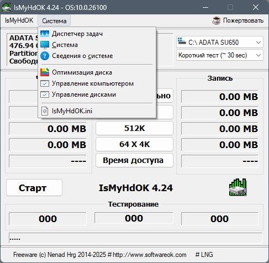This screenshot has width=269, height=263.
Task: Open the softwareok.com website link
Action: (149, 255)
